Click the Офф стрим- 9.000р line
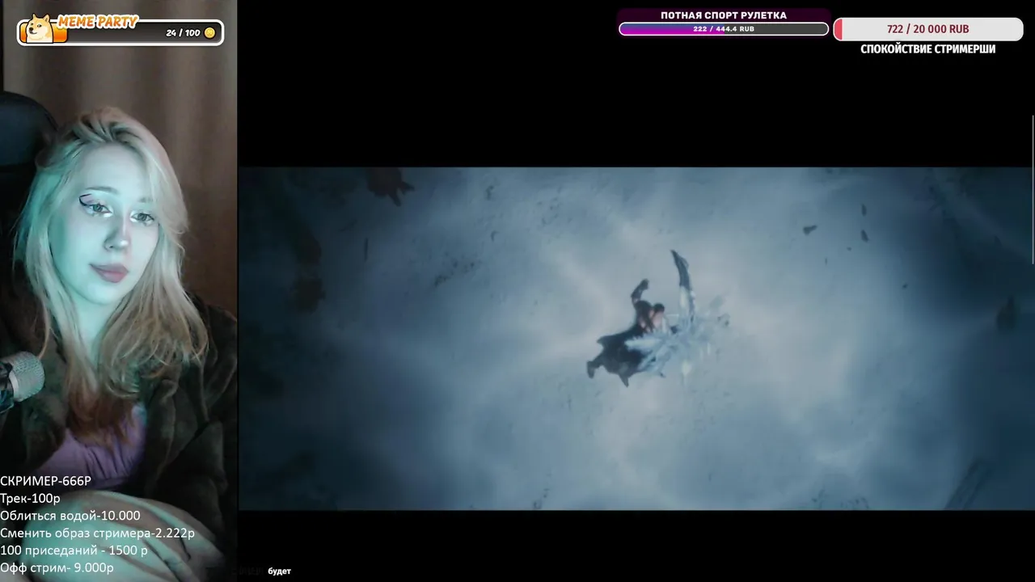Image resolution: width=1035 pixels, height=582 pixels. pos(57,568)
